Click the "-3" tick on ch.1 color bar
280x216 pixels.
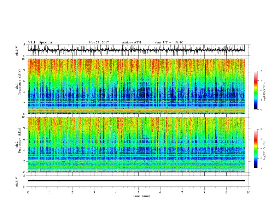click(x=261, y=71)
